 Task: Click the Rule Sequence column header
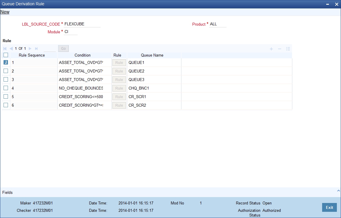pyautogui.click(x=32, y=55)
